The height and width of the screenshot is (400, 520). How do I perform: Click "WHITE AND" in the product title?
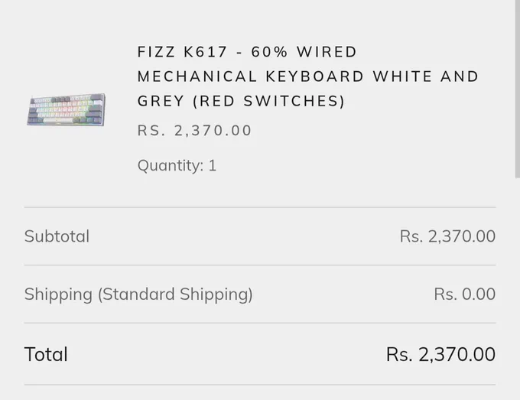tap(425, 76)
